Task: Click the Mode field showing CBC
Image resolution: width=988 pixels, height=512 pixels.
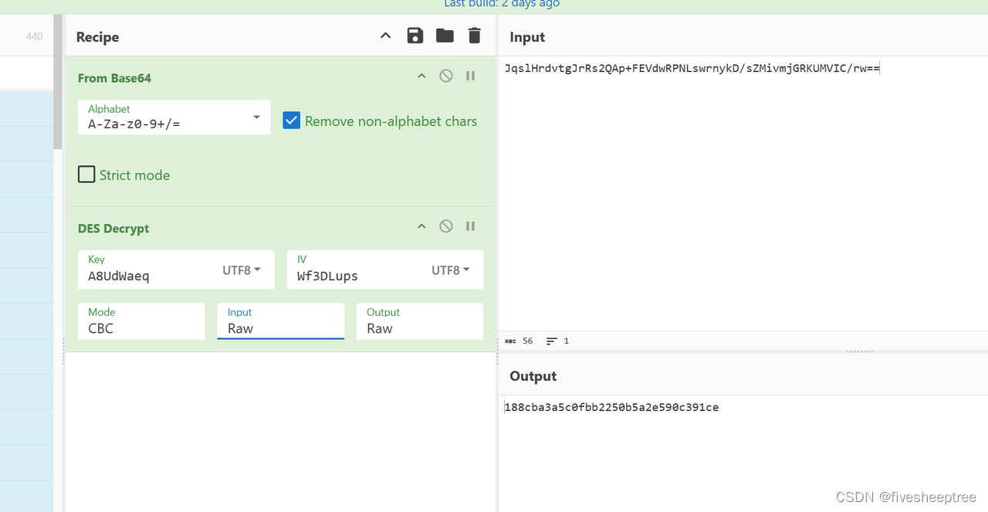Action: pos(141,320)
